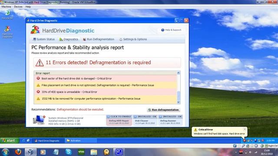Click the HardDriveDiagnostic logo icon
Screen dimensions: 278x156
point(35,29)
